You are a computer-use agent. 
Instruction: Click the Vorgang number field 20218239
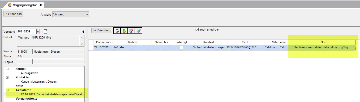pos(26,32)
